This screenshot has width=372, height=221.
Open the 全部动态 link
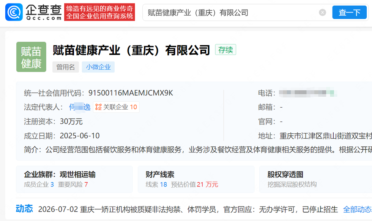pyautogui.click(x=357, y=209)
